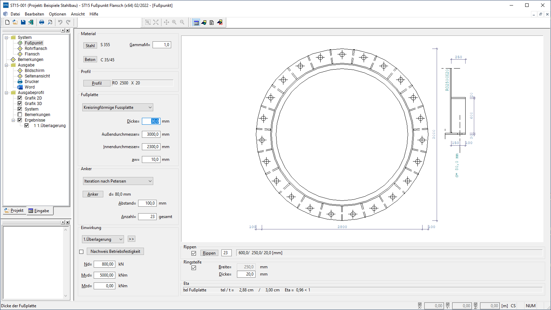The width and height of the screenshot is (551, 310).
Task: Click the Pan move arrows icon
Action: [x=166, y=22]
